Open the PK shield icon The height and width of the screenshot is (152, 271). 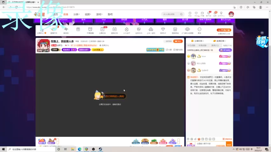point(139,29)
